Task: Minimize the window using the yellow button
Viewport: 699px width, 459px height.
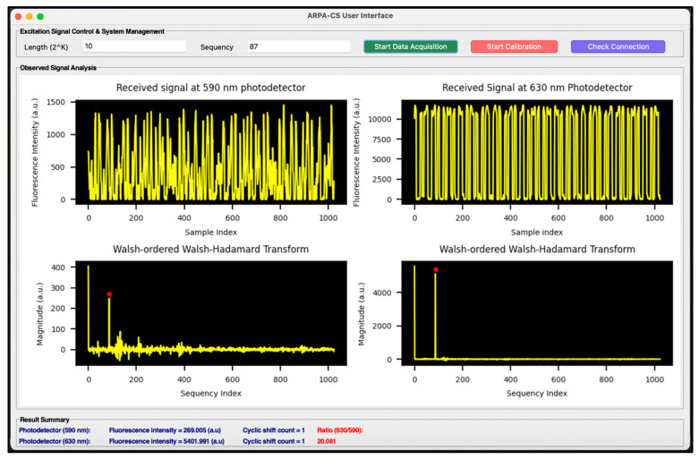Action: 30,16
